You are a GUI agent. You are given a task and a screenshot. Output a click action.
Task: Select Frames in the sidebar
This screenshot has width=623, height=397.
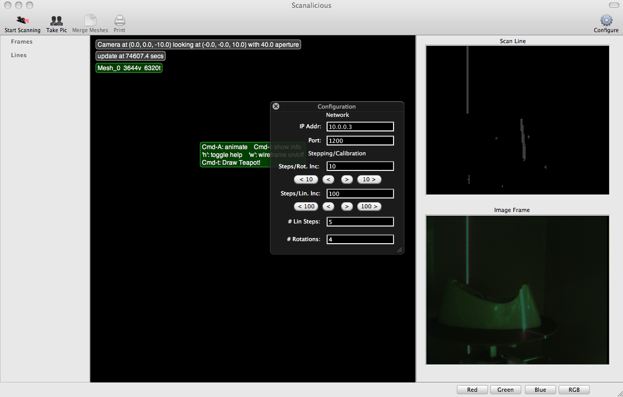22,42
